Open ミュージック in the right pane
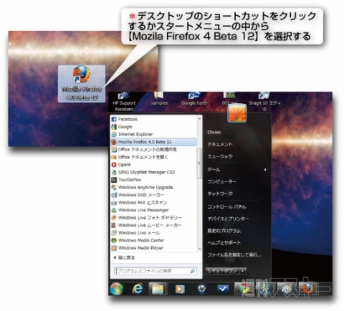Image resolution: width=344 pixels, height=311 pixels. tap(220, 156)
